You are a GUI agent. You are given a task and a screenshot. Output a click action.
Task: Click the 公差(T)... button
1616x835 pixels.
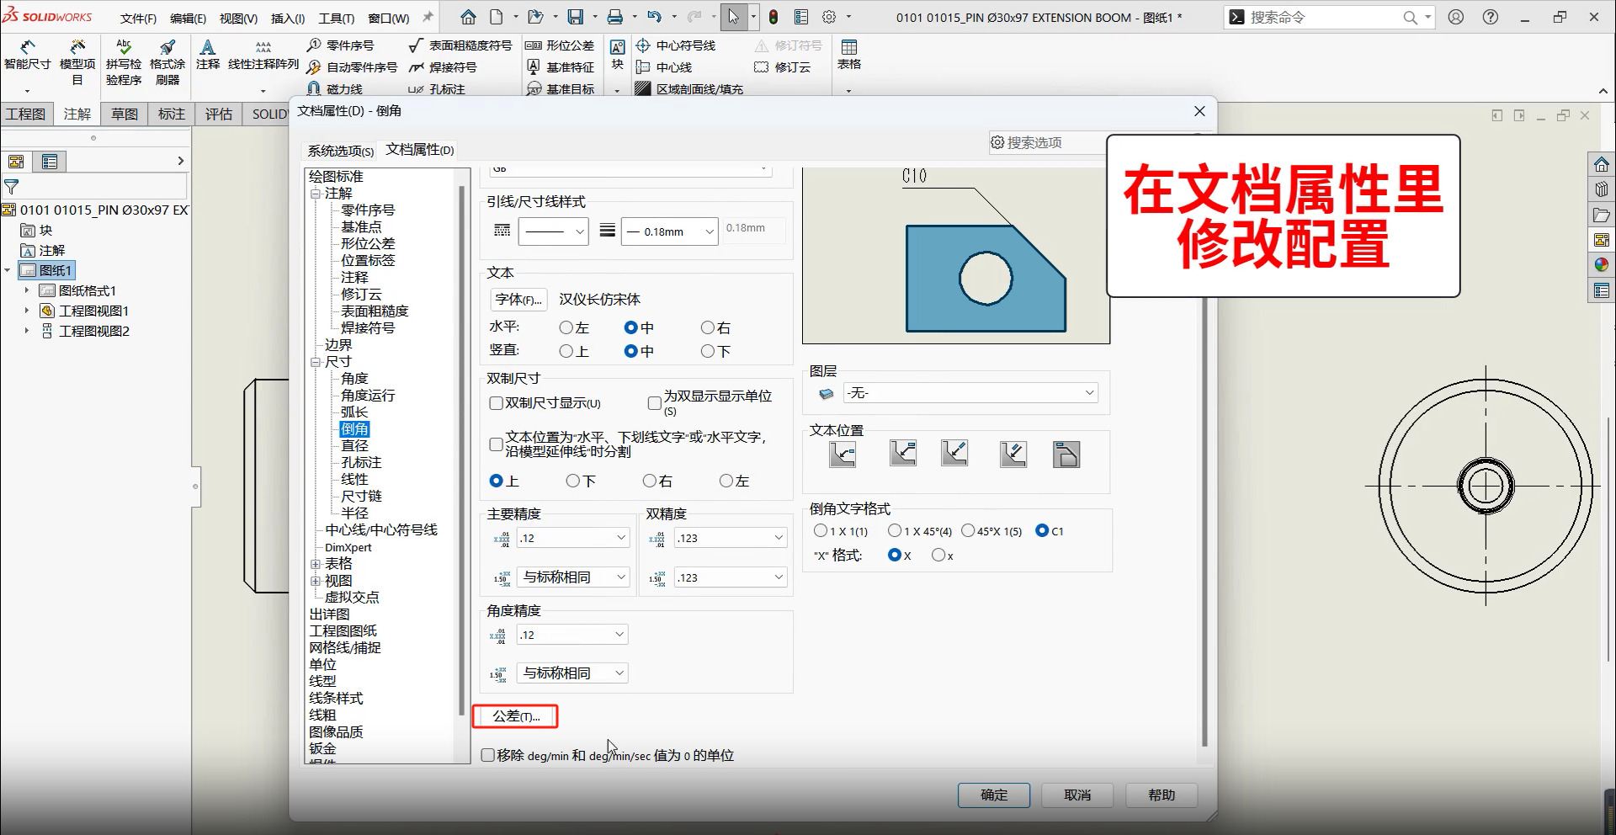[x=515, y=716]
